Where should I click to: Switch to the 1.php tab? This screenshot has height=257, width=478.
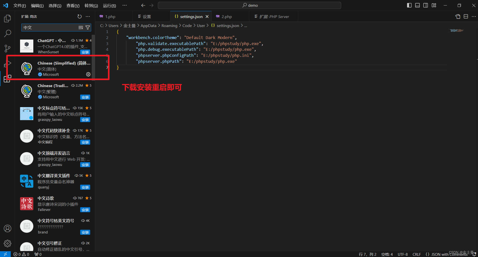click(114, 17)
